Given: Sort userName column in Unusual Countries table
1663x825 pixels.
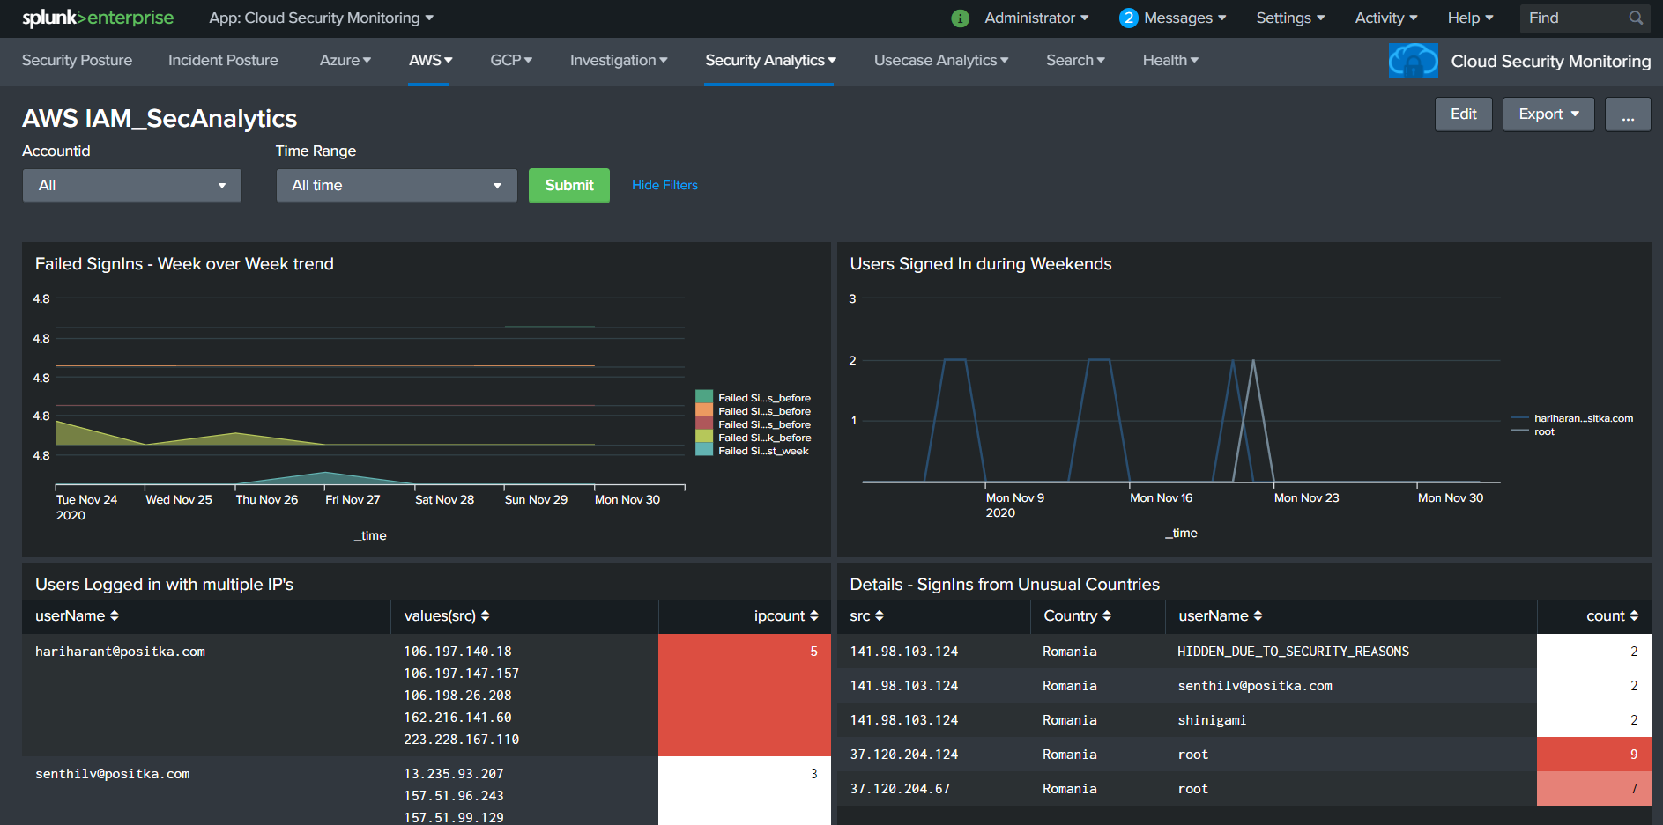Looking at the screenshot, I should 1221,615.
